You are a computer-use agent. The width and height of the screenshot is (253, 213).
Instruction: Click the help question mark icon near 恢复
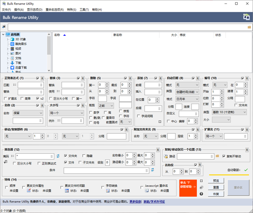[202, 194]
